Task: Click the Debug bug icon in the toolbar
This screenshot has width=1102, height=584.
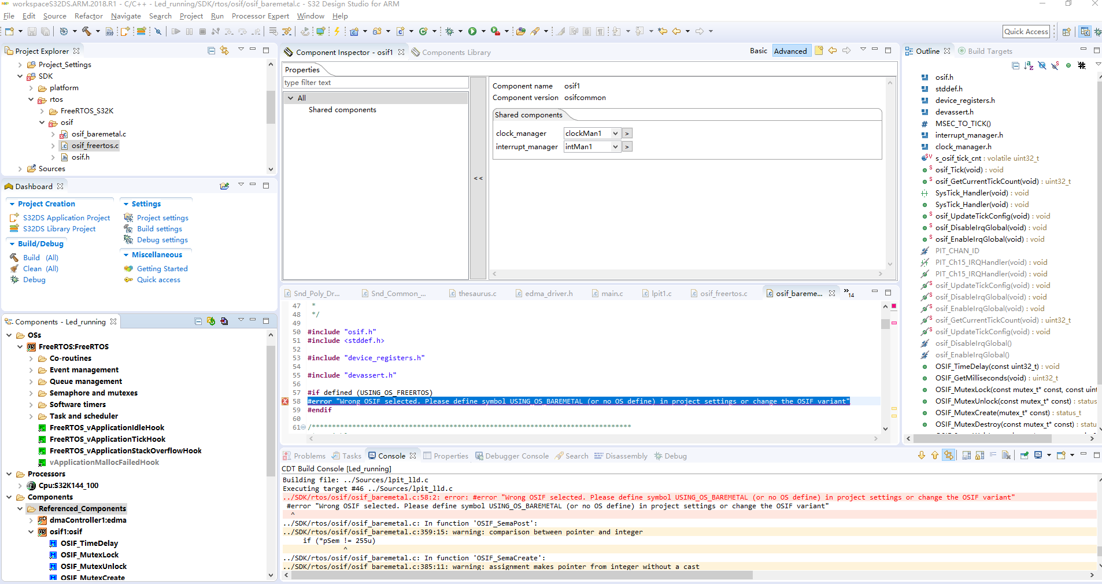Action: pyautogui.click(x=450, y=31)
